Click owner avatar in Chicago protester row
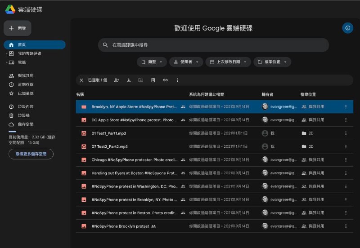The width and height of the screenshot is (360, 248). coord(265,160)
